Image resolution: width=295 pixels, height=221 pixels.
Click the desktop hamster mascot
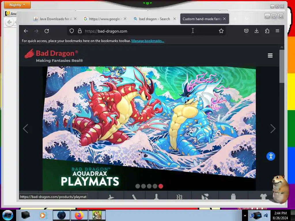click(x=280, y=189)
